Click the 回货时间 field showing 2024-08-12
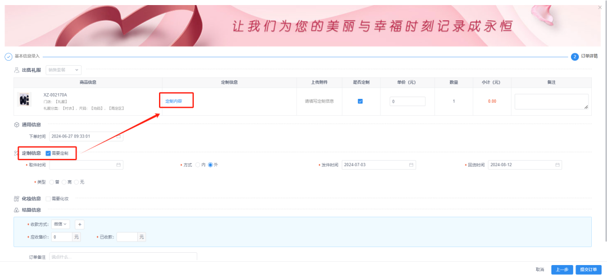Image resolution: width=607 pixels, height=278 pixels. (525, 165)
